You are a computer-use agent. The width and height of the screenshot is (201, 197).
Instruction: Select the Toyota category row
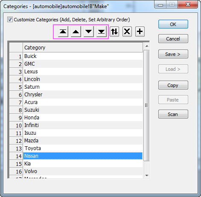pyautogui.click(x=83, y=148)
